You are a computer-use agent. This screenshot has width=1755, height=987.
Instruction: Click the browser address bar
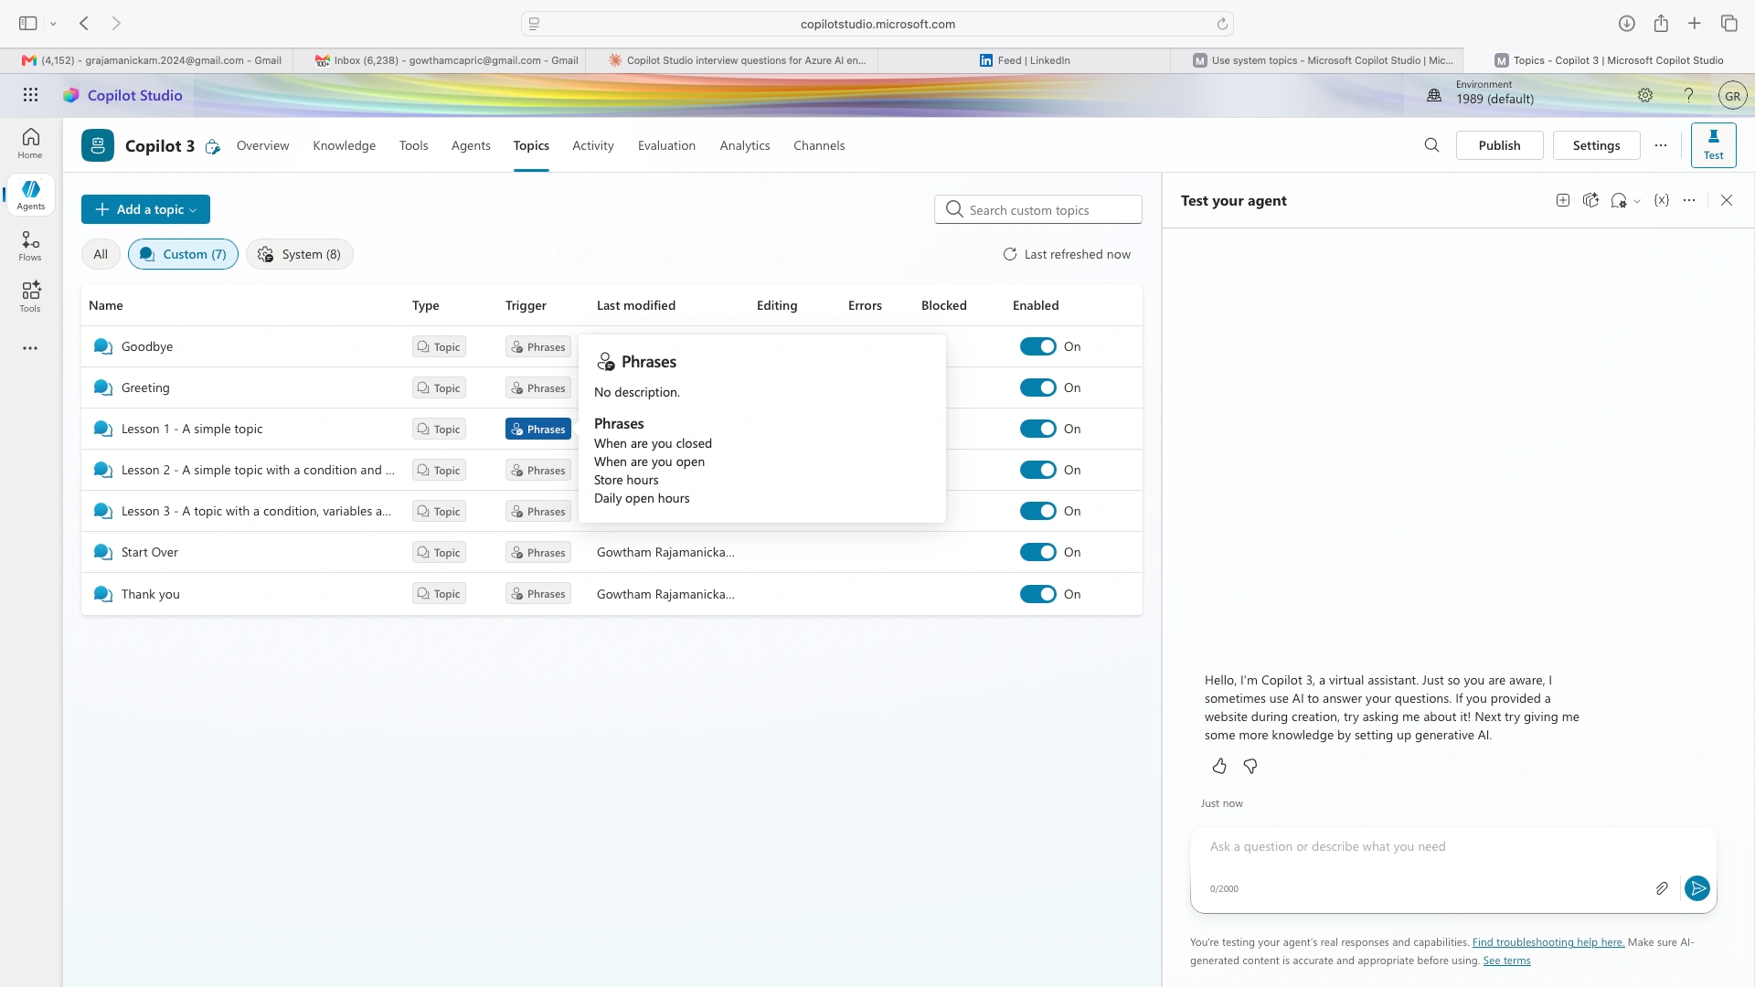(x=877, y=24)
